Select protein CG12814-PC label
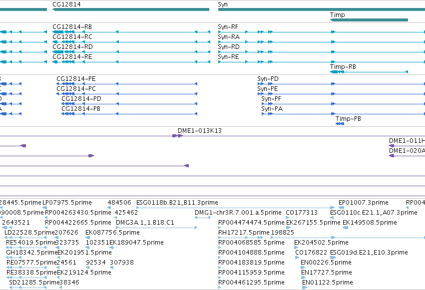425x290 pixels. [x=76, y=89]
